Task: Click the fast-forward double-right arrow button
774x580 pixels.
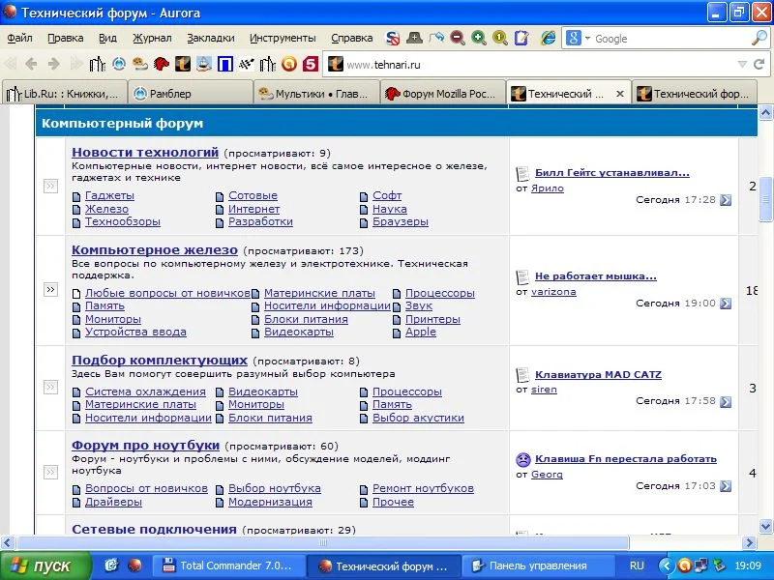Action: tap(75, 64)
